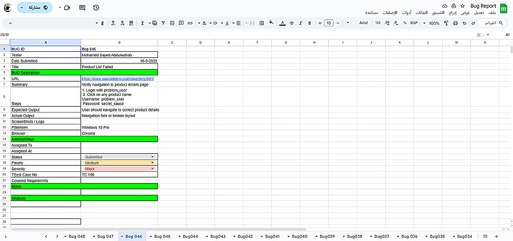Image resolution: width=513 pixels, height=241 pixels.
Task: Open the account avatar
Action: point(8,8)
